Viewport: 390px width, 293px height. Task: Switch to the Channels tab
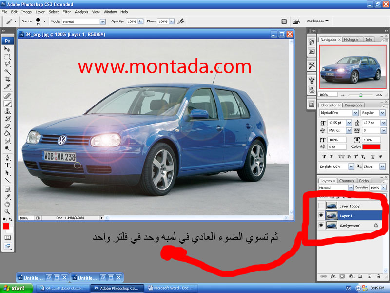tap(347, 181)
